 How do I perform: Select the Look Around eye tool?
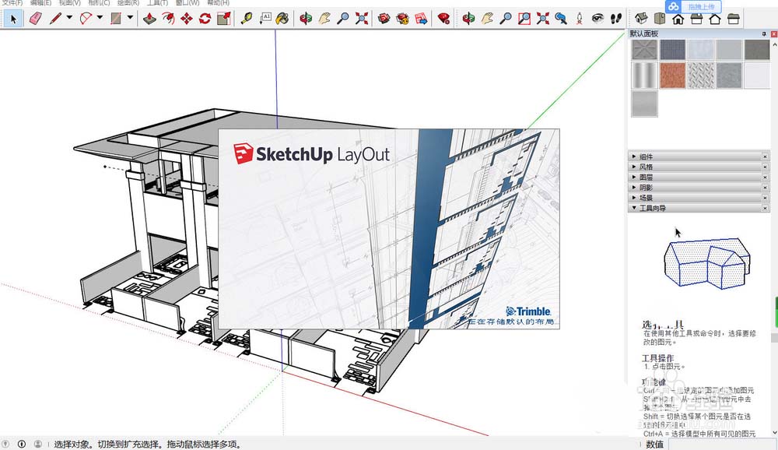pyautogui.click(x=598, y=19)
